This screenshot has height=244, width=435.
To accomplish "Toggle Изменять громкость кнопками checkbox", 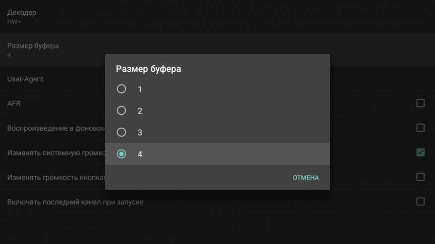I will click(420, 177).
